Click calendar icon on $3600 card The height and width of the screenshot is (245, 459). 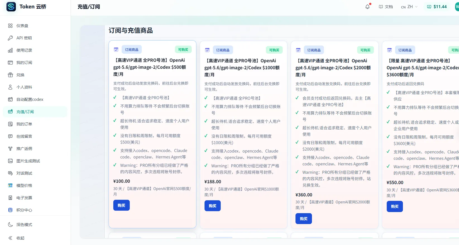390,50
